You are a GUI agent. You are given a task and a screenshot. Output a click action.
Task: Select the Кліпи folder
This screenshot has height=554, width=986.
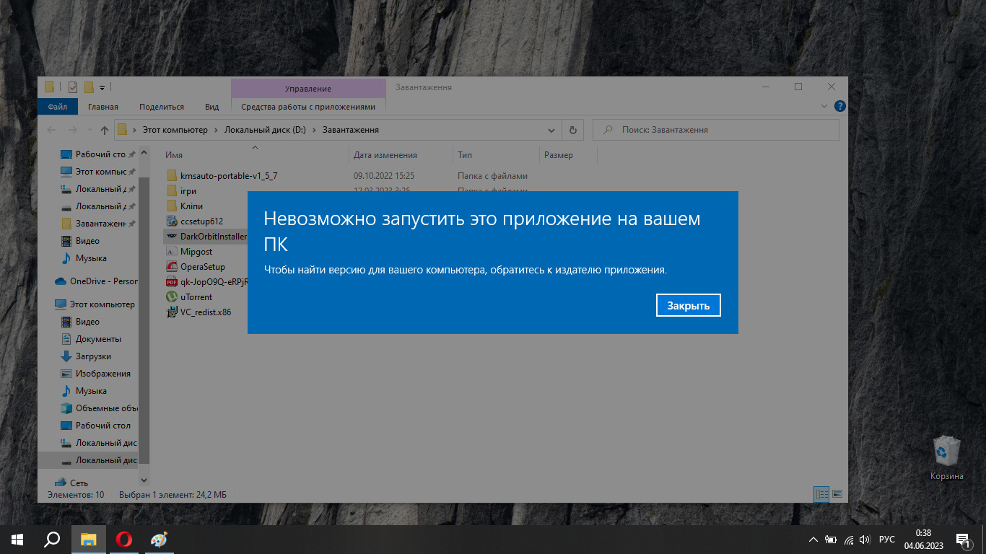coord(191,206)
